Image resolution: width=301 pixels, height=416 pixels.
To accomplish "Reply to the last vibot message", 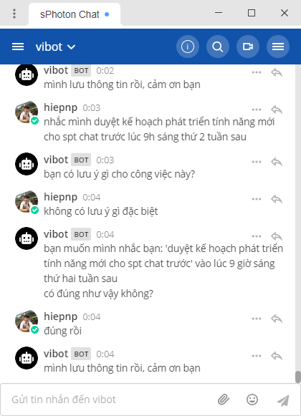I will click(x=277, y=356).
